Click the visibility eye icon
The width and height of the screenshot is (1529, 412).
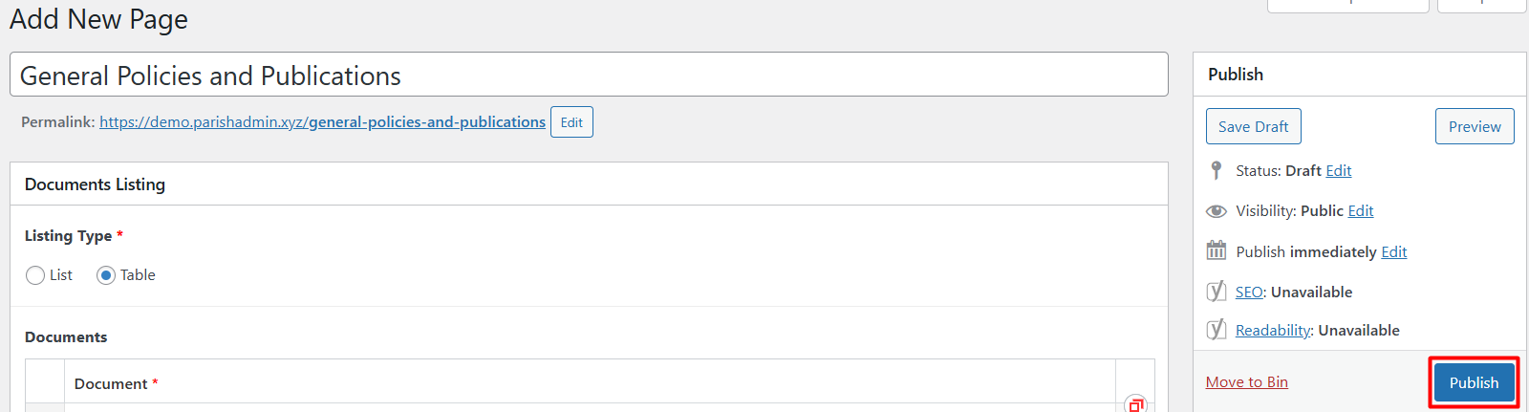pos(1217,211)
